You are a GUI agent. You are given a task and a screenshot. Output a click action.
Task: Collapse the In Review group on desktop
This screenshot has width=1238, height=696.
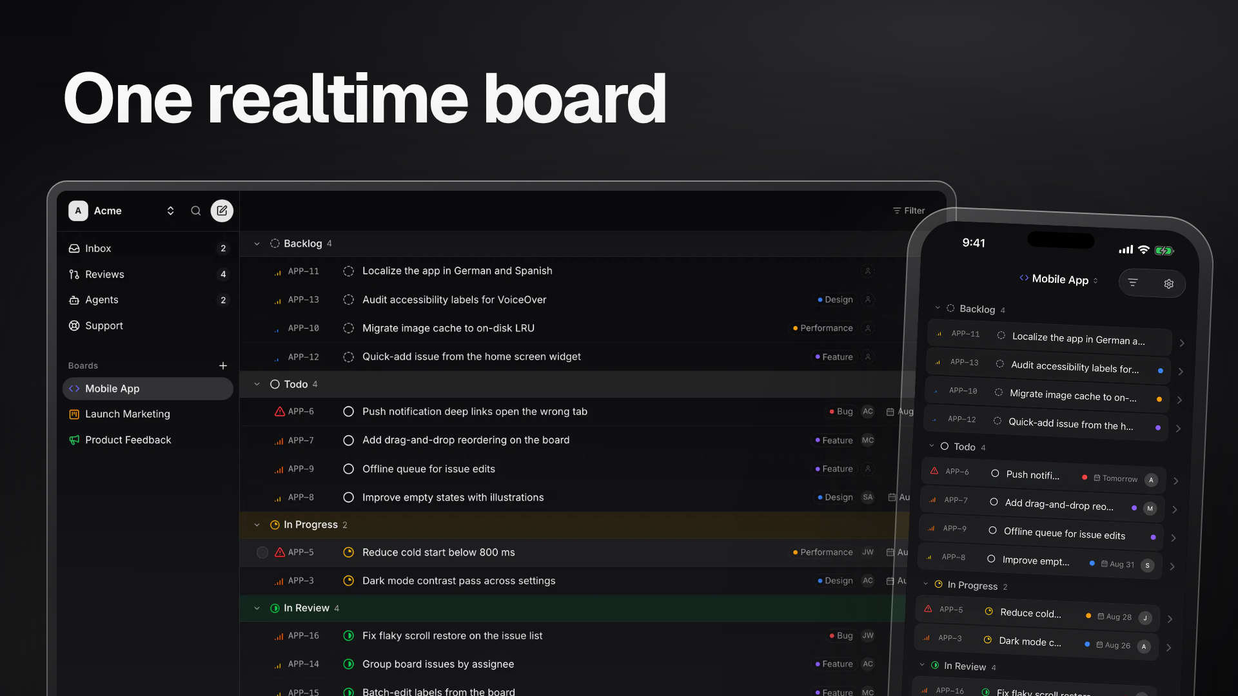257,608
